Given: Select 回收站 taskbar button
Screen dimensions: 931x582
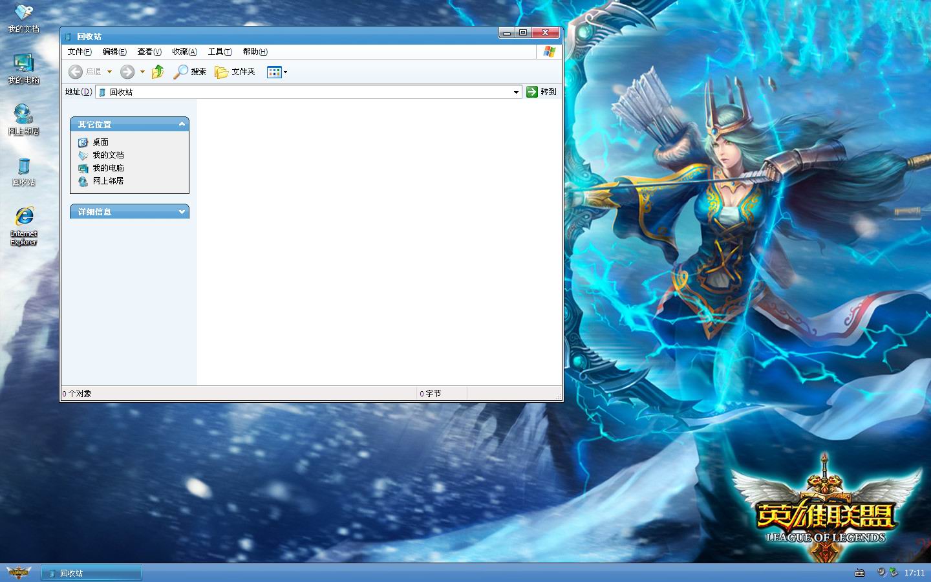Looking at the screenshot, I should coord(91,573).
